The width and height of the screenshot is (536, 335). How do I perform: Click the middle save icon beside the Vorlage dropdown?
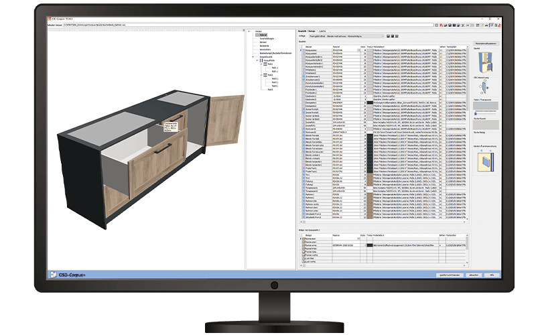click(393, 36)
